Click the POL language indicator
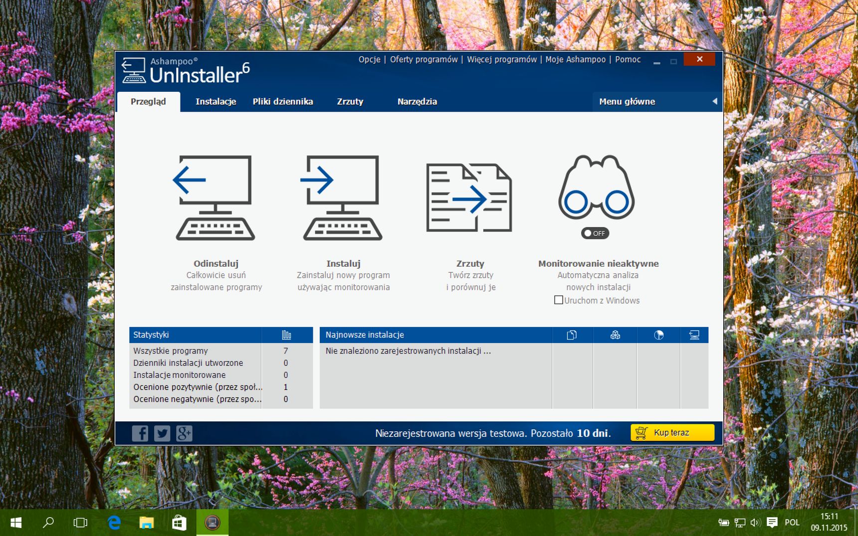This screenshot has height=536, width=858. [792, 523]
